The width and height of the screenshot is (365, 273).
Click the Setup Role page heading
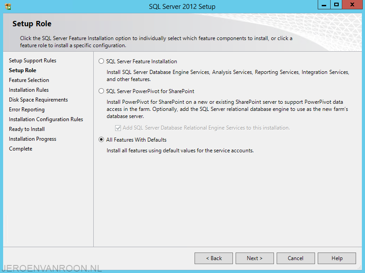(32, 24)
